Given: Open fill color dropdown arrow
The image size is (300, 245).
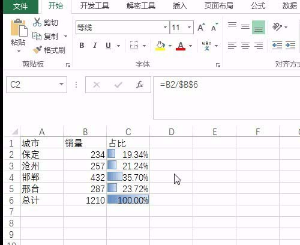Looking at the screenshot, I should 170,46.
